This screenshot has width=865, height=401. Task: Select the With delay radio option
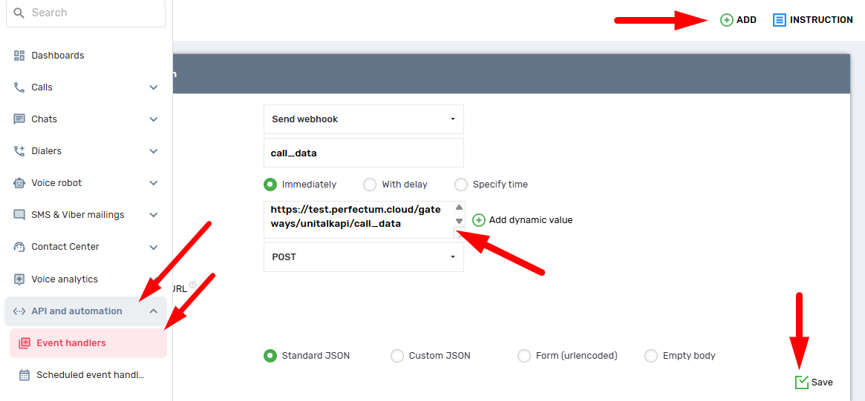[370, 185]
